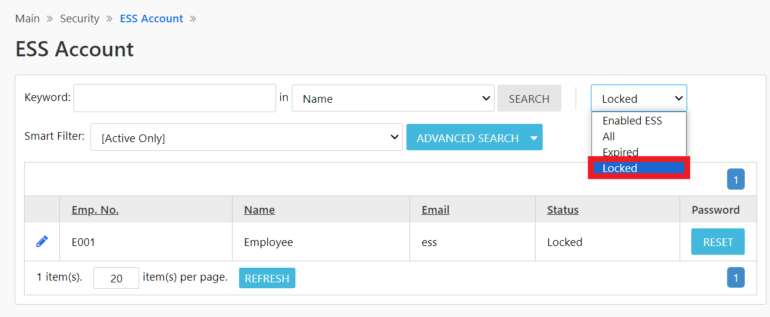
Task: Click the blue pencil edit icon for E001
Action: point(42,241)
